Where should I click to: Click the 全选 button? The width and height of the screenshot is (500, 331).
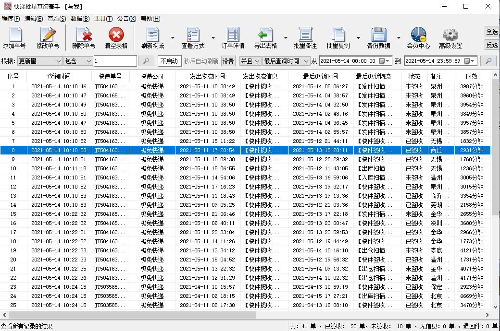pyautogui.click(x=492, y=32)
